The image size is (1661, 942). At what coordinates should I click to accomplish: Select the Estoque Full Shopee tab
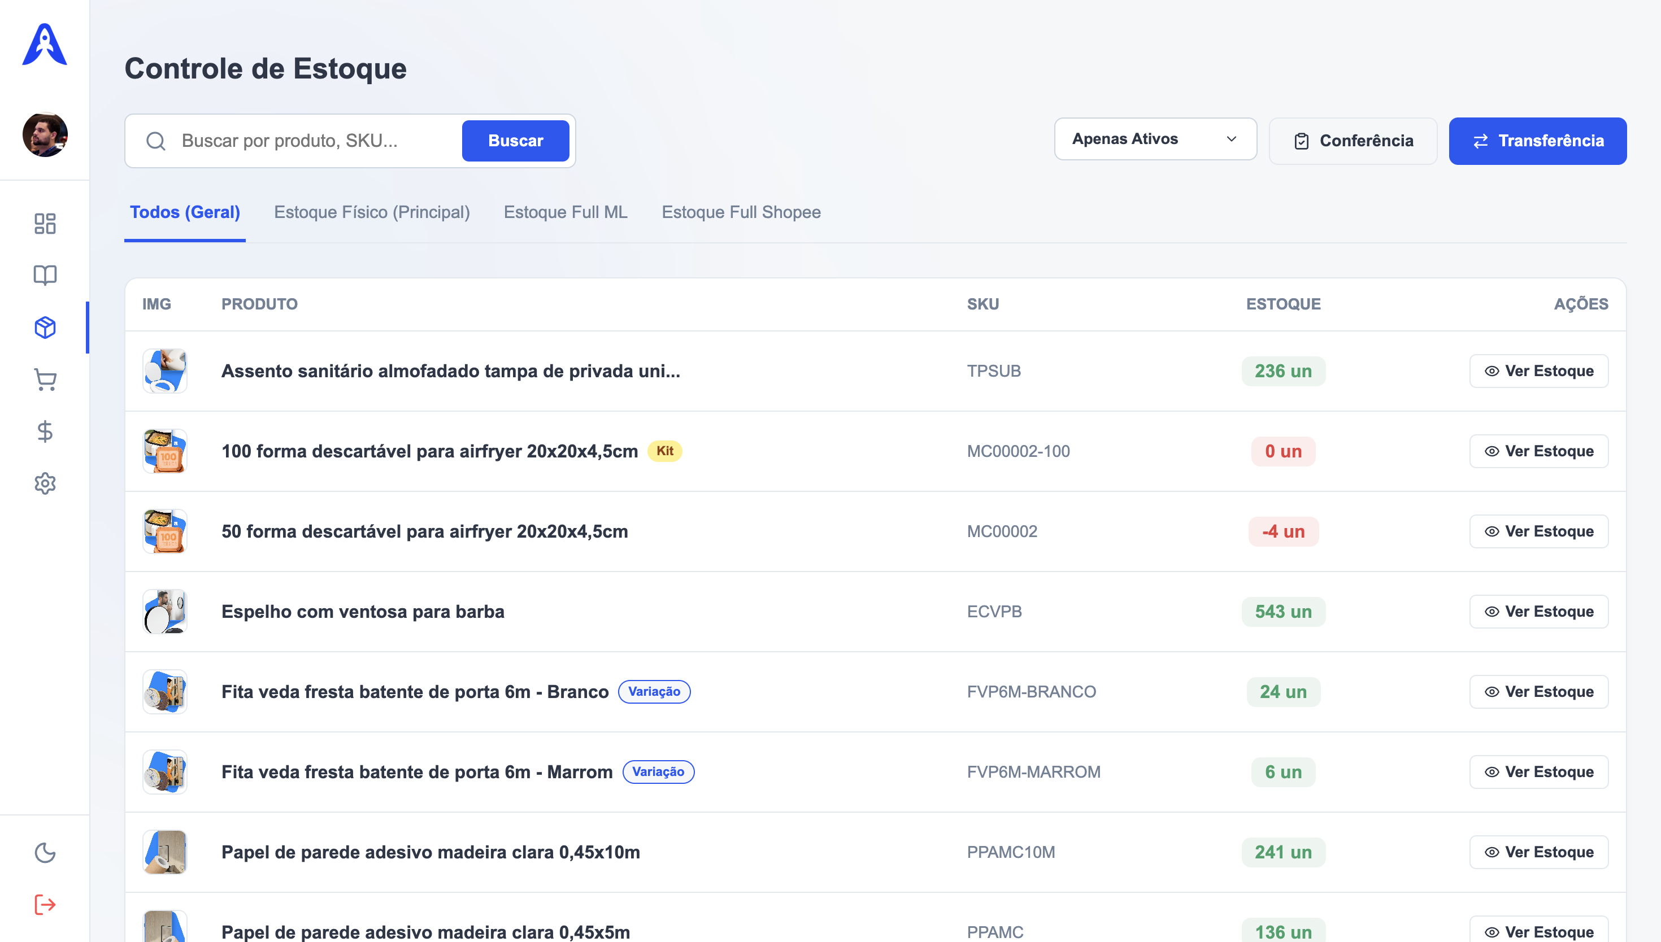(741, 212)
